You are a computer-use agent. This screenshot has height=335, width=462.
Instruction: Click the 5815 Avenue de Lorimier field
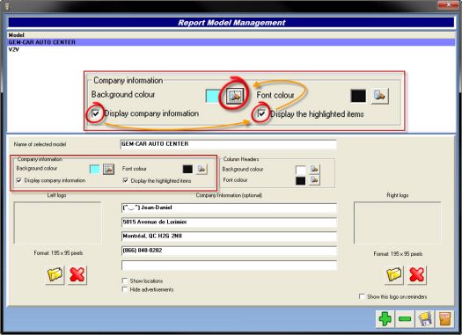[229, 222]
